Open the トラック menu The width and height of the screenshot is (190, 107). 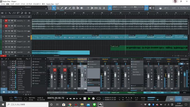[x=17, y=4]
